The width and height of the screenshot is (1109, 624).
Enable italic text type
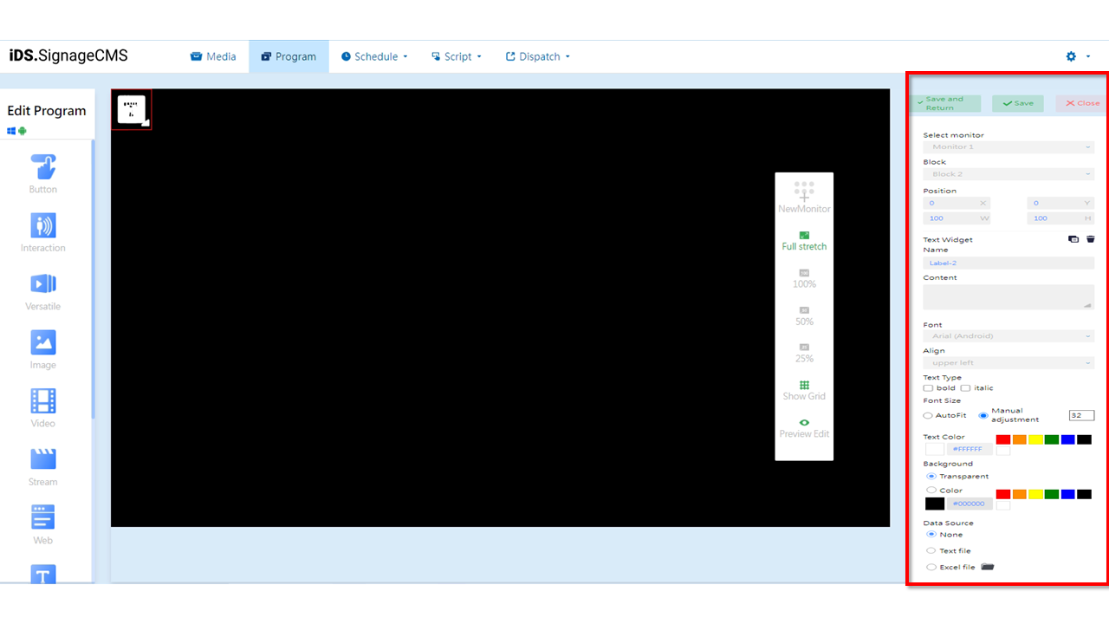[x=964, y=387]
